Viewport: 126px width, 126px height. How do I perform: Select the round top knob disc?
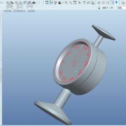pyautogui.click(x=104, y=32)
